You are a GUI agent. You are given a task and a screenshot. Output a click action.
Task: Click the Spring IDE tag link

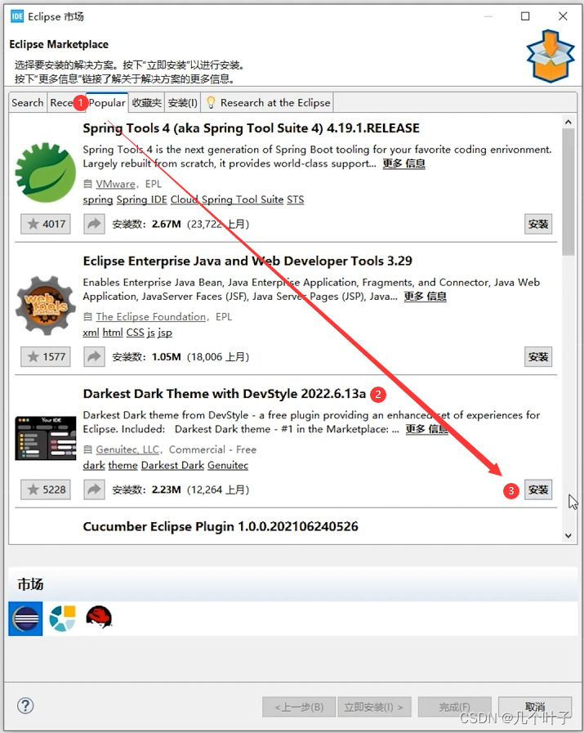point(141,199)
